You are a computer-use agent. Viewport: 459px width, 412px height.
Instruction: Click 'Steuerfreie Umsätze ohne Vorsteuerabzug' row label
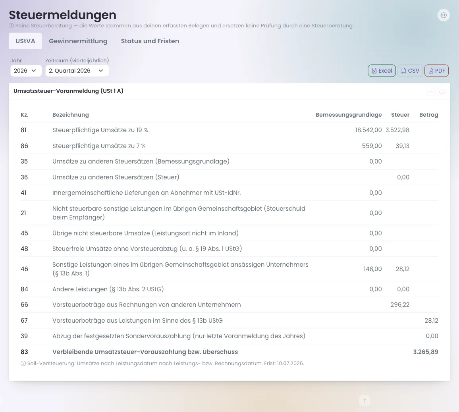(x=147, y=249)
